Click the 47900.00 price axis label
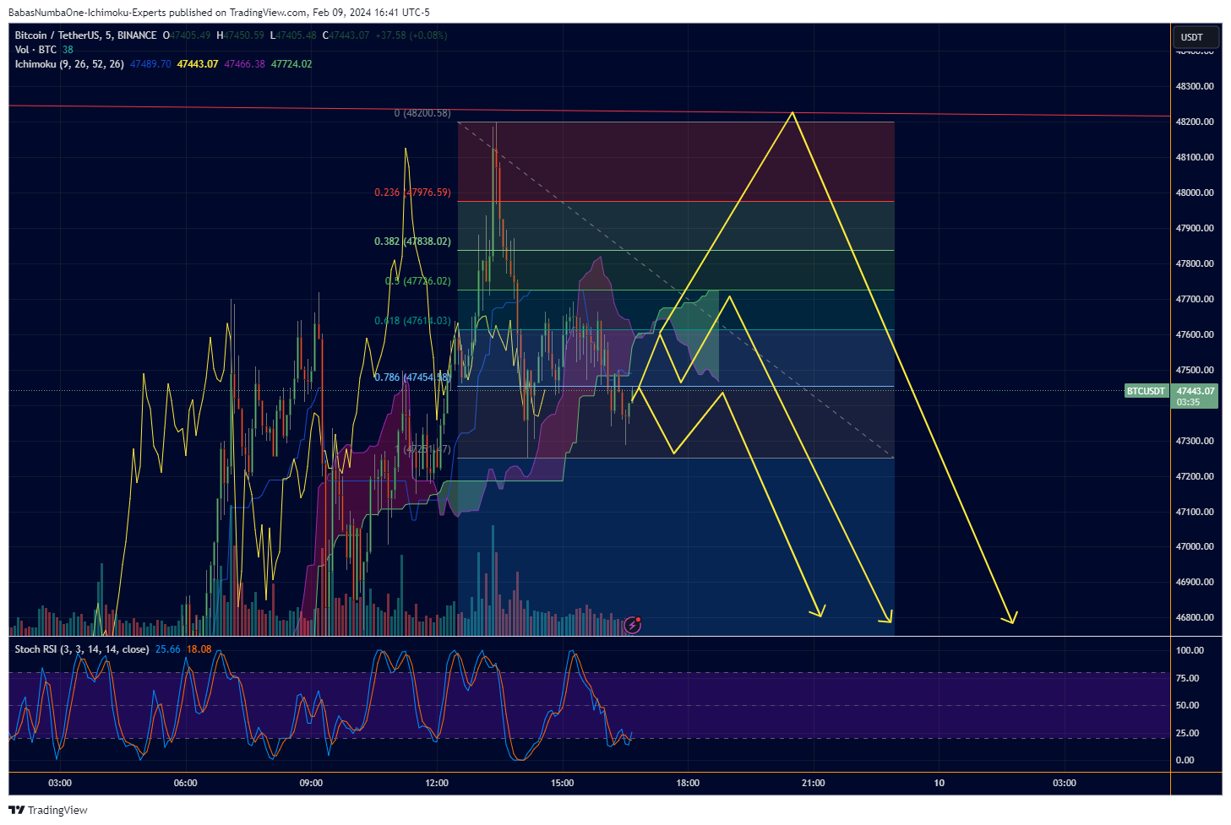This screenshot has height=825, width=1231. tap(1196, 228)
